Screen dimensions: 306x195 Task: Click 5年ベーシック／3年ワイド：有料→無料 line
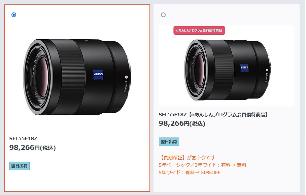pos(203,165)
